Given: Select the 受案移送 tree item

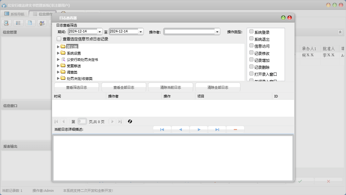Looking at the screenshot, I should click(74, 66).
